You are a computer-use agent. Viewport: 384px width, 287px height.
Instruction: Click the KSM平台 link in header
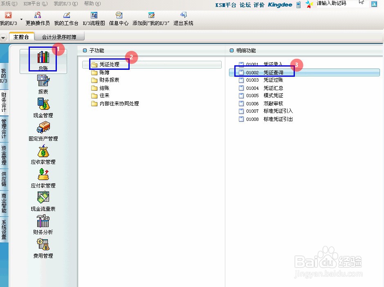[x=226, y=5]
